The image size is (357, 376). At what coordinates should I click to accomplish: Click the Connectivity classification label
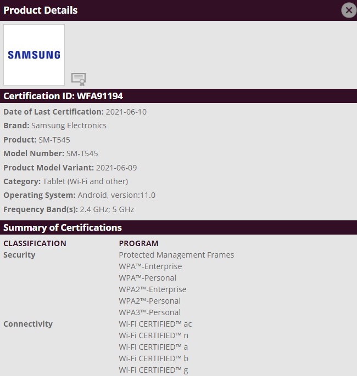tap(28, 324)
